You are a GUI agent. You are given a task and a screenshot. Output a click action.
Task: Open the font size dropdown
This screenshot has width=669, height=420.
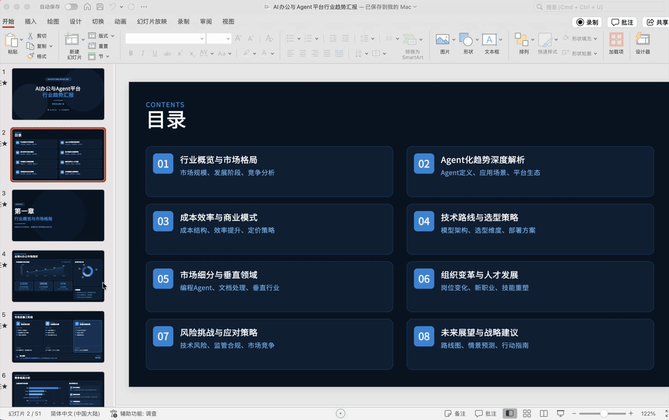(x=228, y=38)
